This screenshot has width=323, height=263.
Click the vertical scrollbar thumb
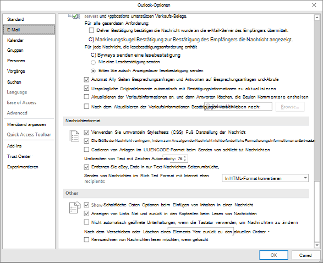(317, 212)
